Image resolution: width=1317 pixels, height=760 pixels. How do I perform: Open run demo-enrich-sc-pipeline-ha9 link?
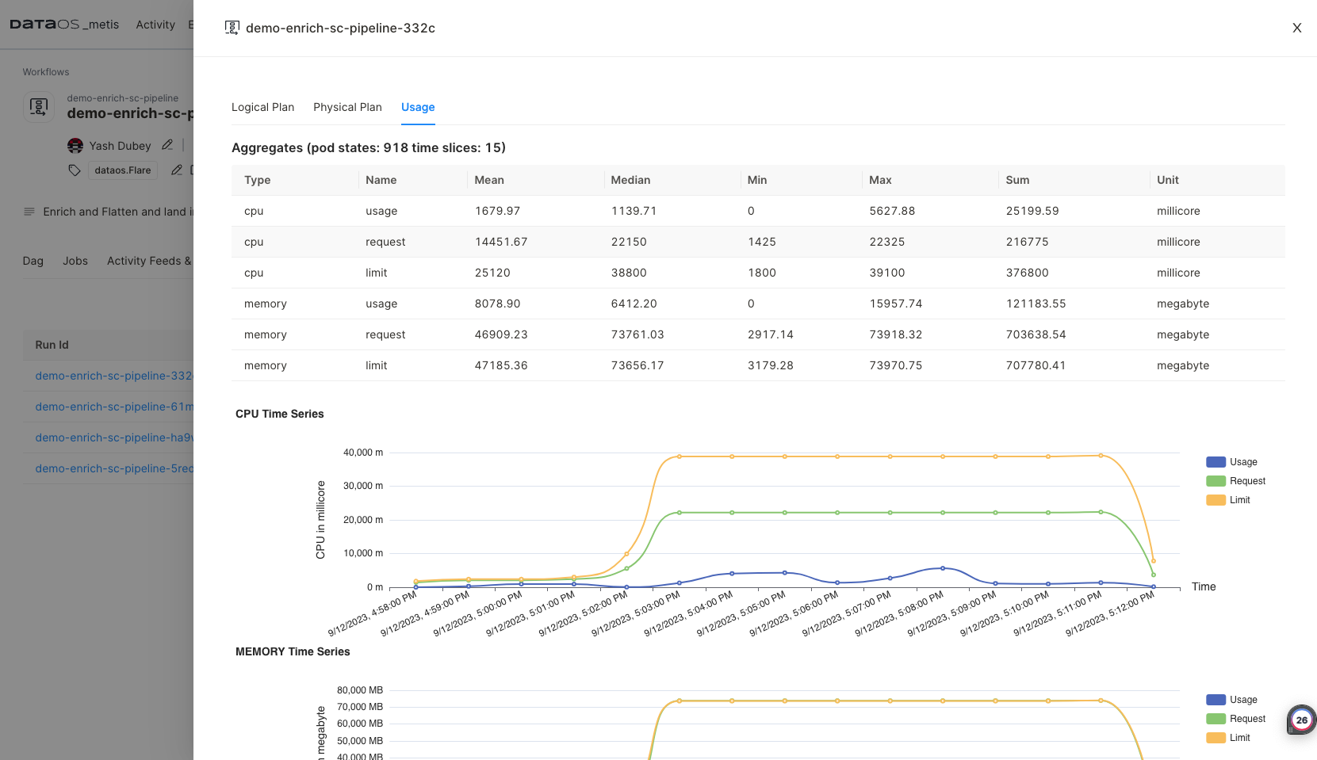(114, 437)
